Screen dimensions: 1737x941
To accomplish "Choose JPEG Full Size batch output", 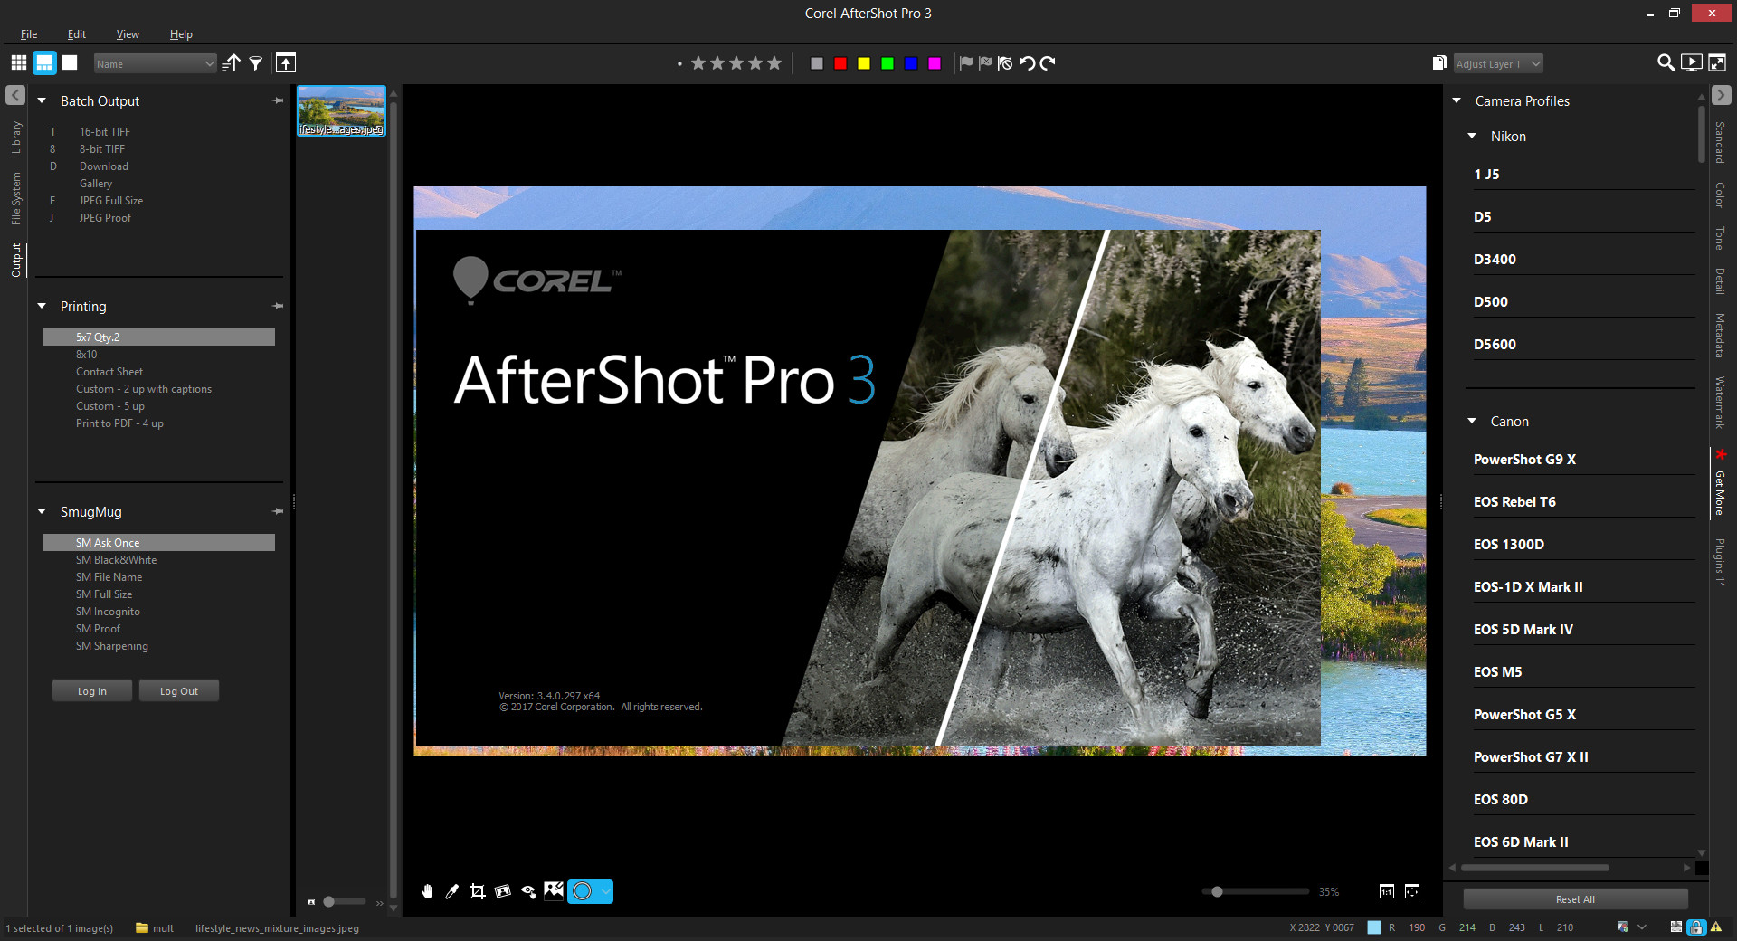I will pos(111,201).
